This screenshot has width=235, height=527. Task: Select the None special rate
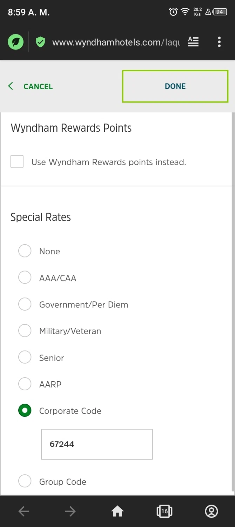pos(25,251)
